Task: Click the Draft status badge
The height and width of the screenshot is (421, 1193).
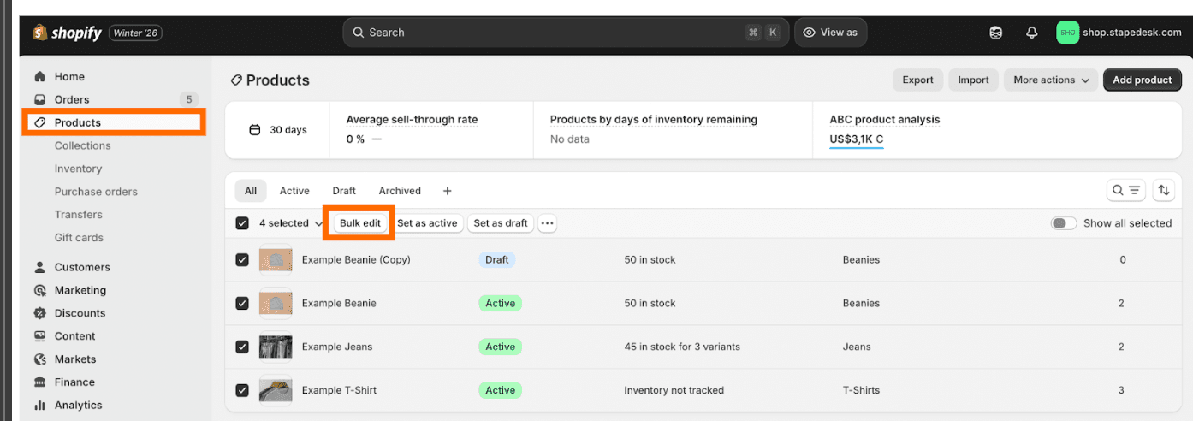Action: (496, 259)
